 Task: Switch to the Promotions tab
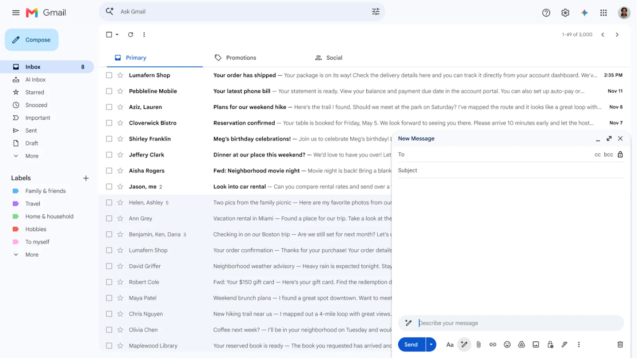click(x=235, y=58)
